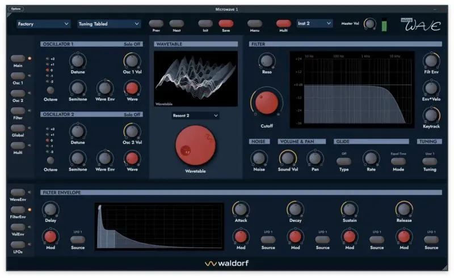454x278 pixels.
Task: Click the Filter Envelope Attack knob
Action: click(x=241, y=209)
